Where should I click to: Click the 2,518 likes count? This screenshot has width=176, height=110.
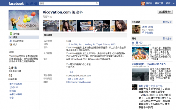coord(13,68)
